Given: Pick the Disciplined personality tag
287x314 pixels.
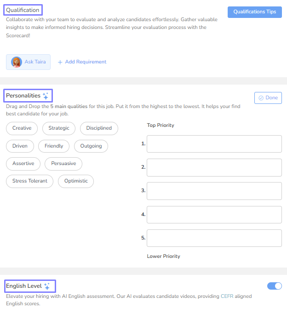Looking at the screenshot, I should coord(99,128).
